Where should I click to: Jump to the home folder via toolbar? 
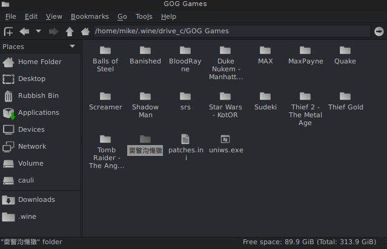[x=85, y=31]
